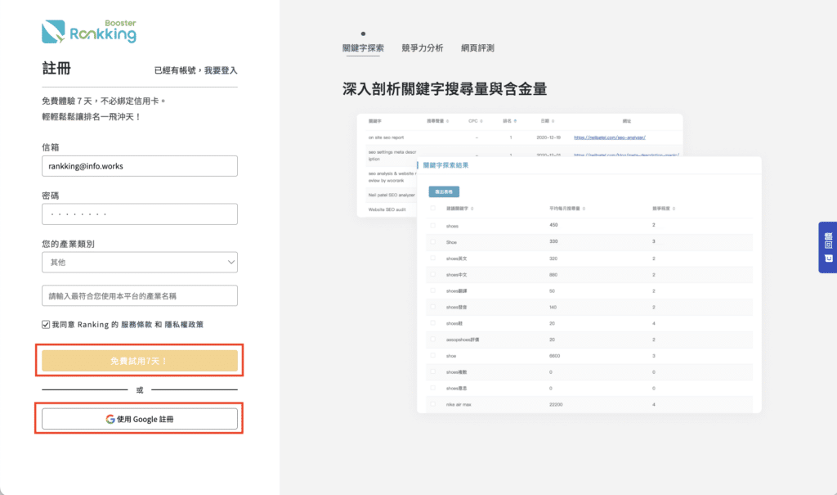Sort by 競爭程度 column header

coord(665,209)
